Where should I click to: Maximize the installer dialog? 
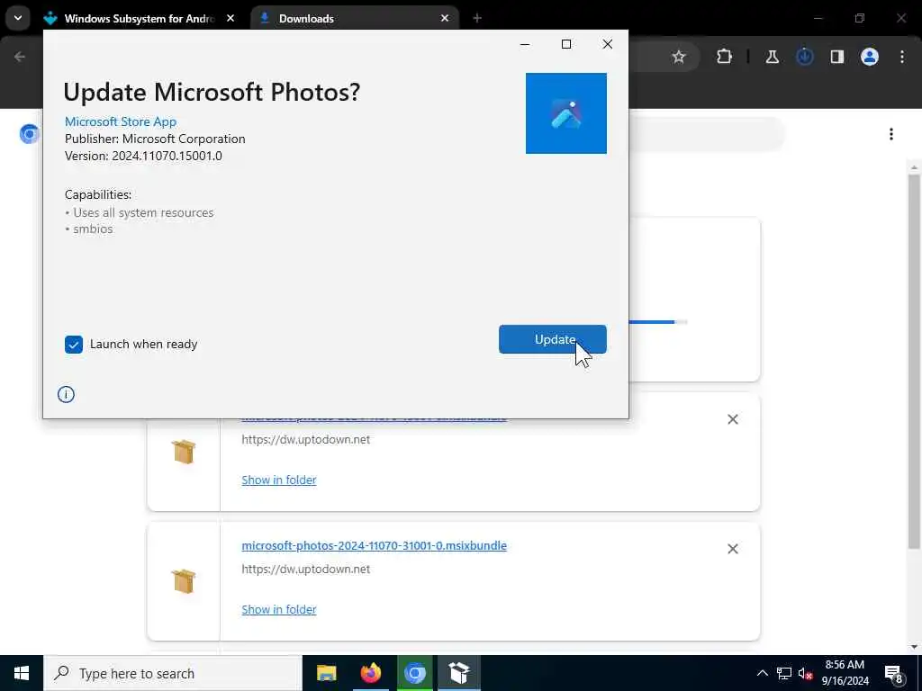566,44
